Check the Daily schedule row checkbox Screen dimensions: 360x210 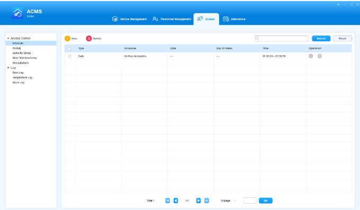(69, 56)
